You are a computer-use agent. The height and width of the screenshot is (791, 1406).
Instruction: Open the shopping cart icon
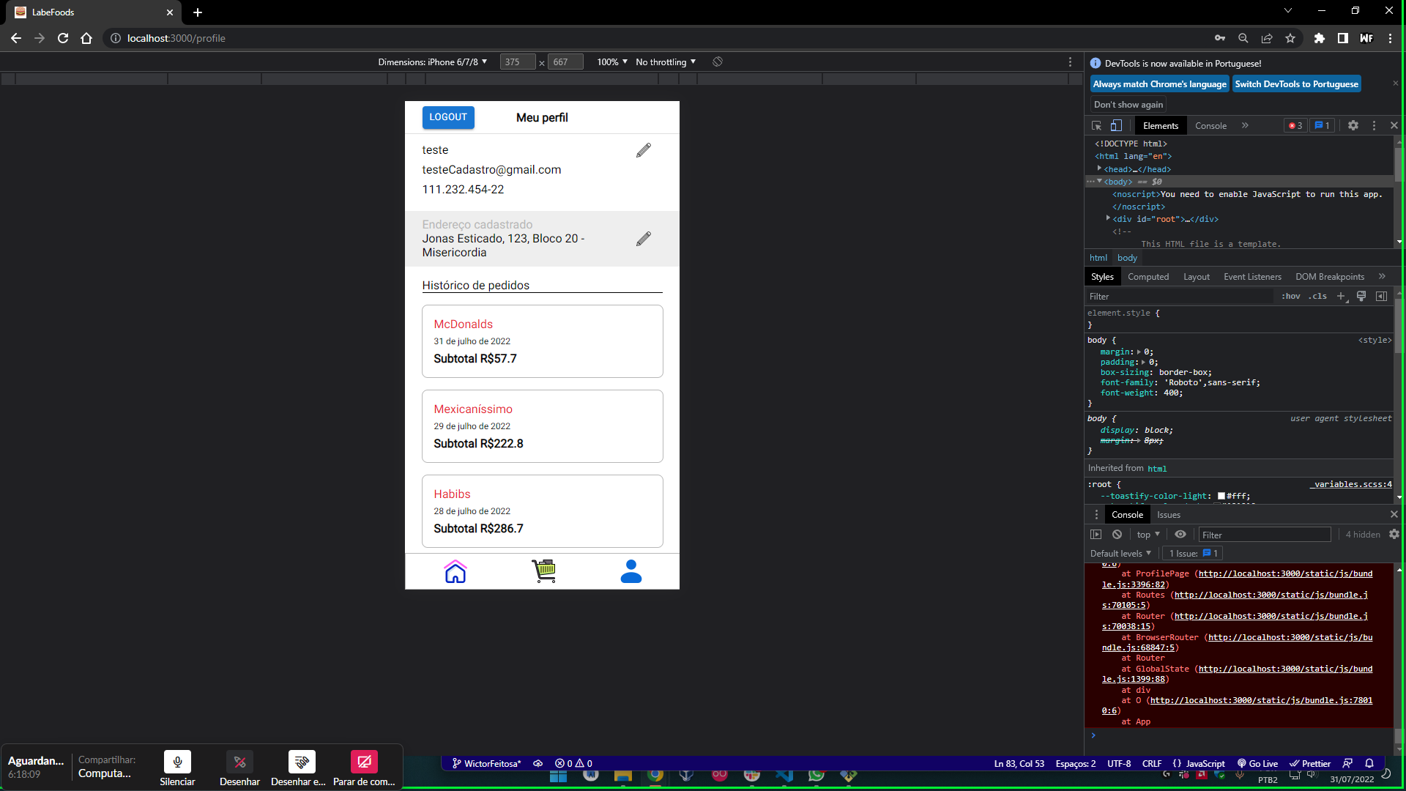tap(544, 571)
